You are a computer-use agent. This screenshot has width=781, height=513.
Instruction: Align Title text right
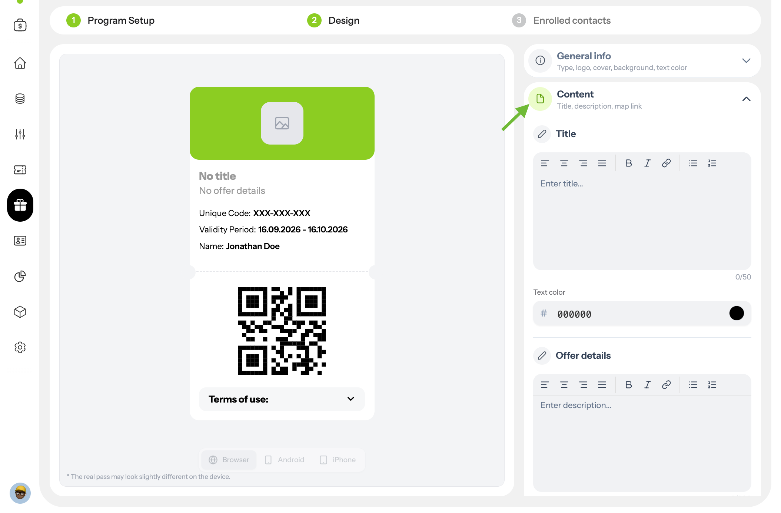click(583, 163)
